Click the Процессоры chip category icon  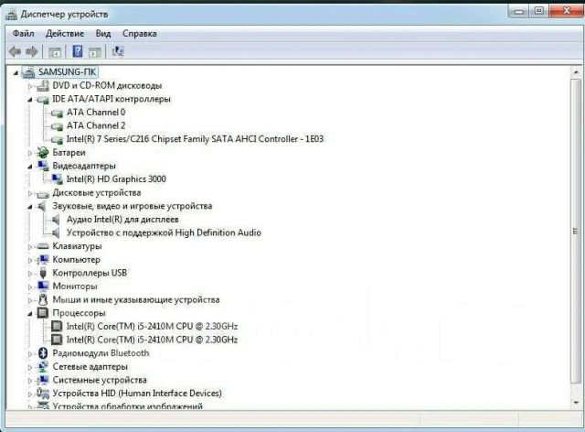pyautogui.click(x=43, y=313)
